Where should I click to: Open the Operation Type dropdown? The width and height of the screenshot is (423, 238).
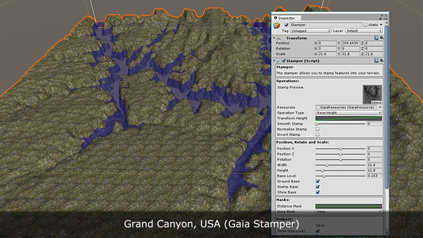click(x=348, y=112)
